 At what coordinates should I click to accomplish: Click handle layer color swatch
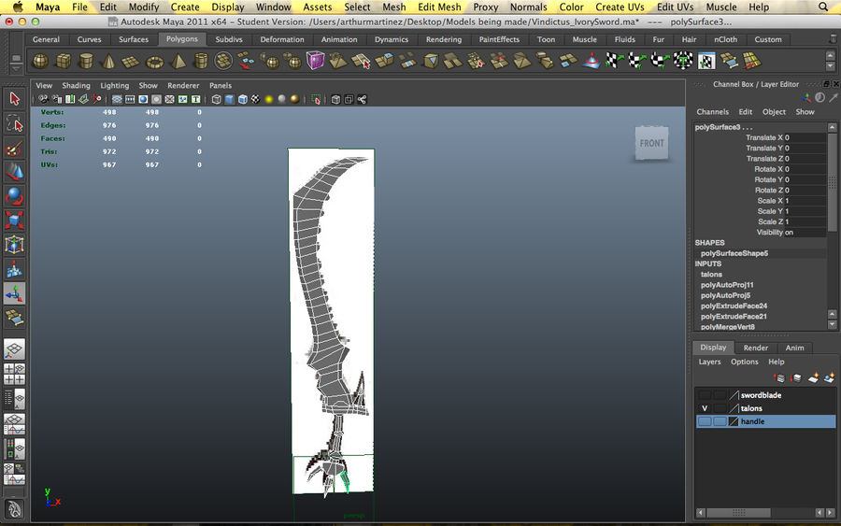pyautogui.click(x=734, y=421)
